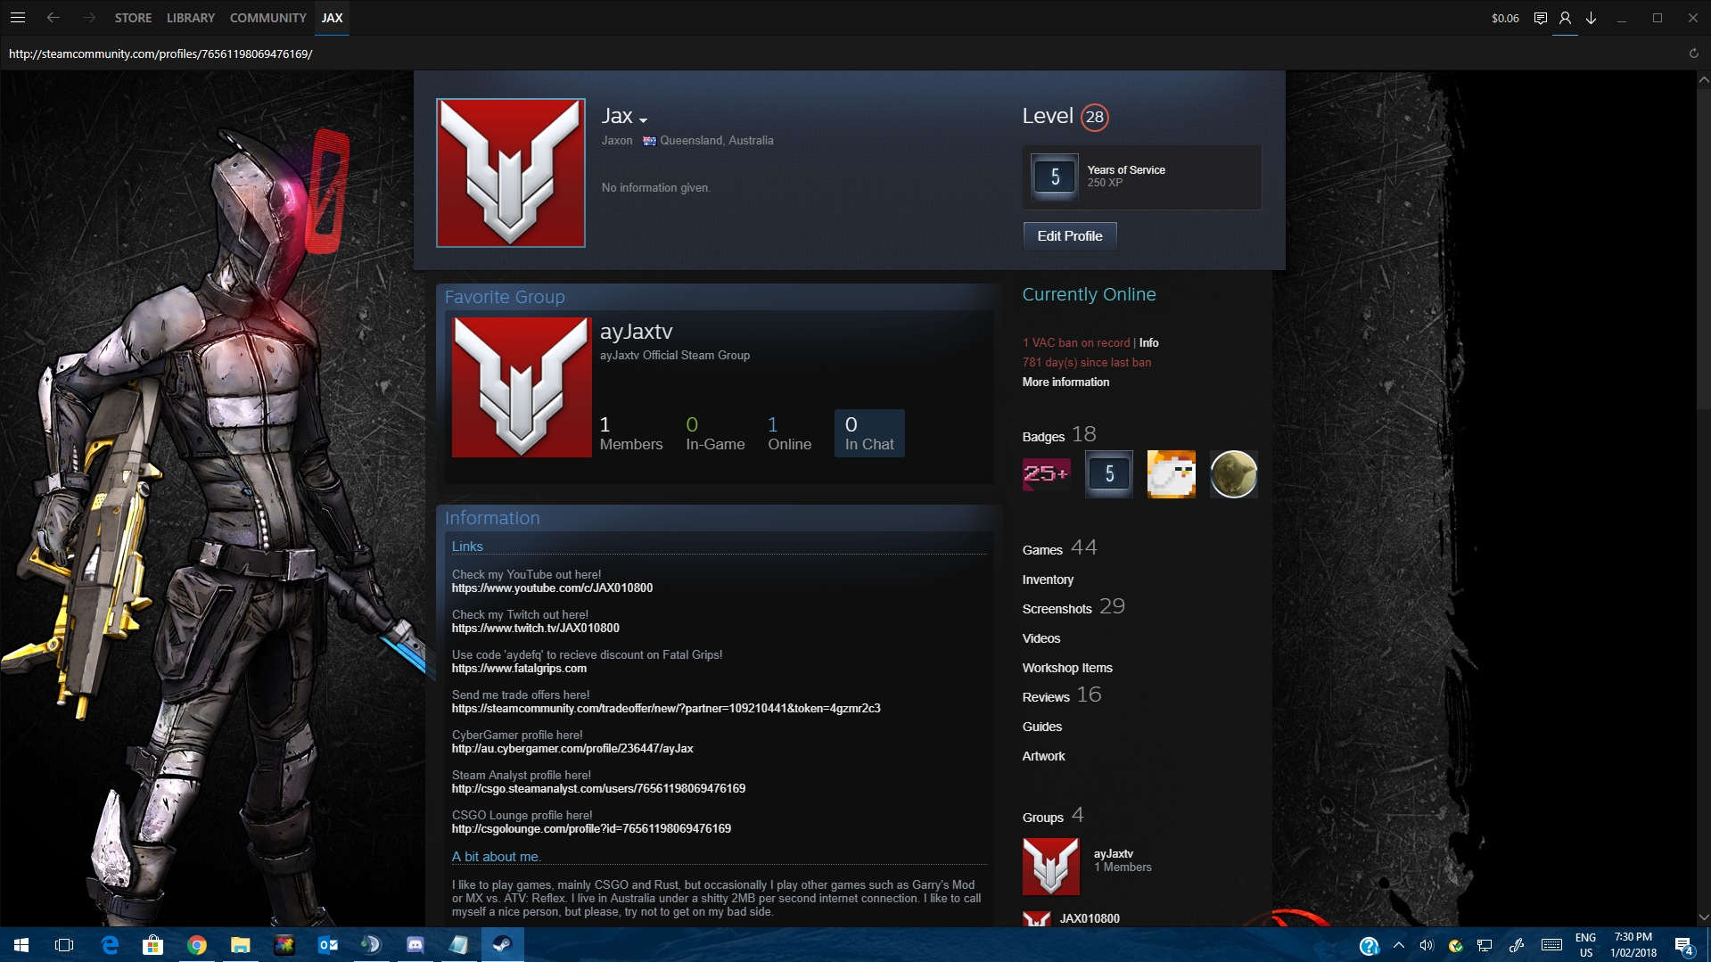Open Discord from the taskbar

(x=415, y=944)
